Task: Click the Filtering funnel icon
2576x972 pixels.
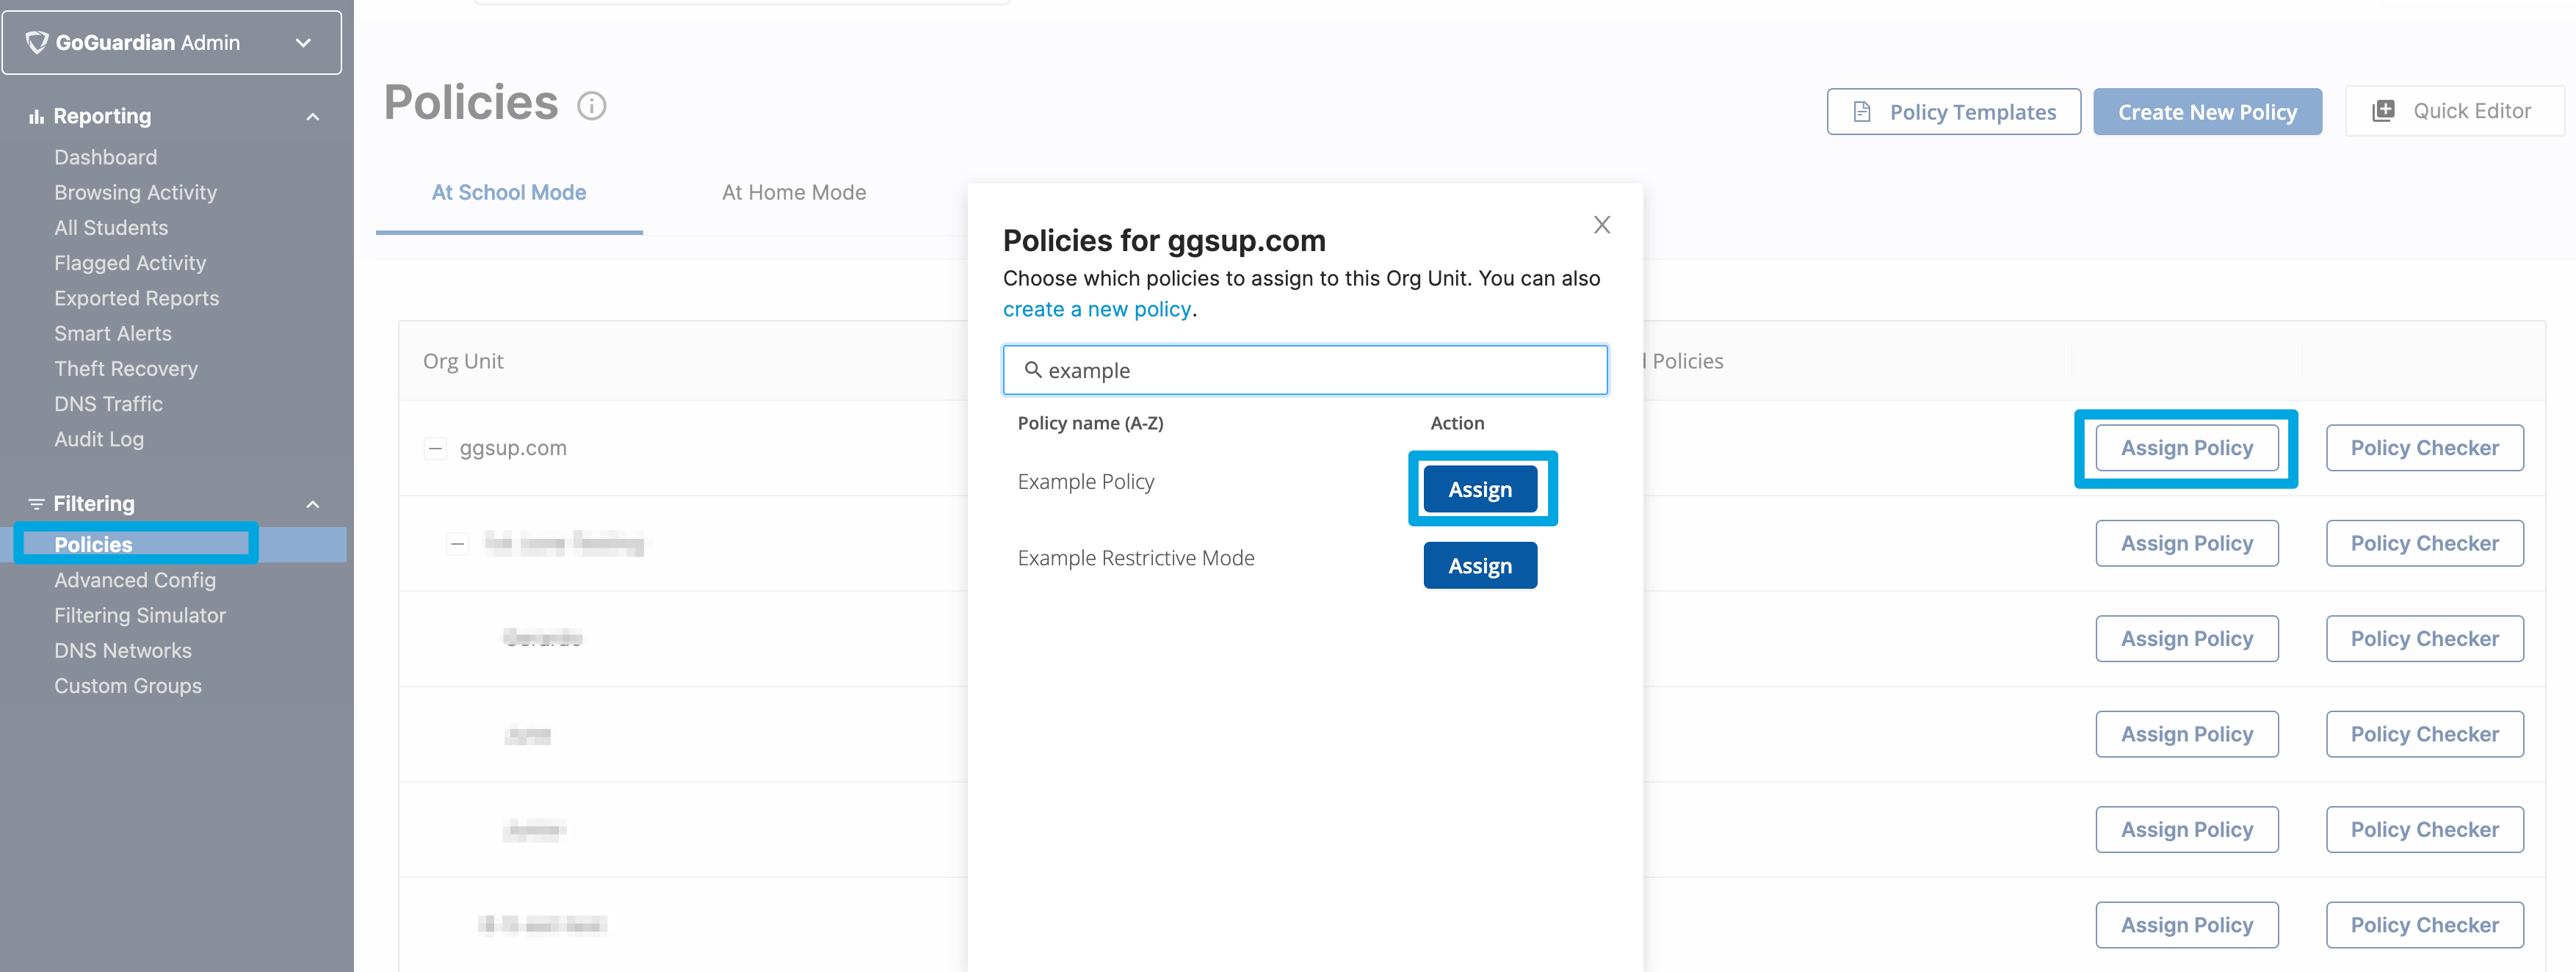Action: pos(36,503)
